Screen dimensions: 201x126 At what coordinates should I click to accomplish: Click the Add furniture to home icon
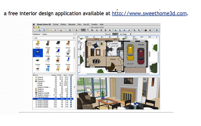pos(76,30)
